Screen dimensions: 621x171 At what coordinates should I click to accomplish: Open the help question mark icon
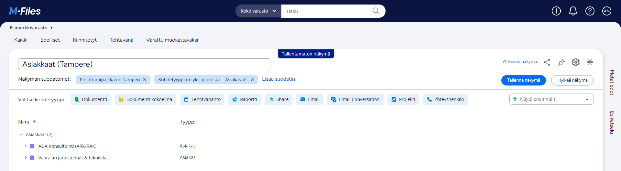click(590, 11)
